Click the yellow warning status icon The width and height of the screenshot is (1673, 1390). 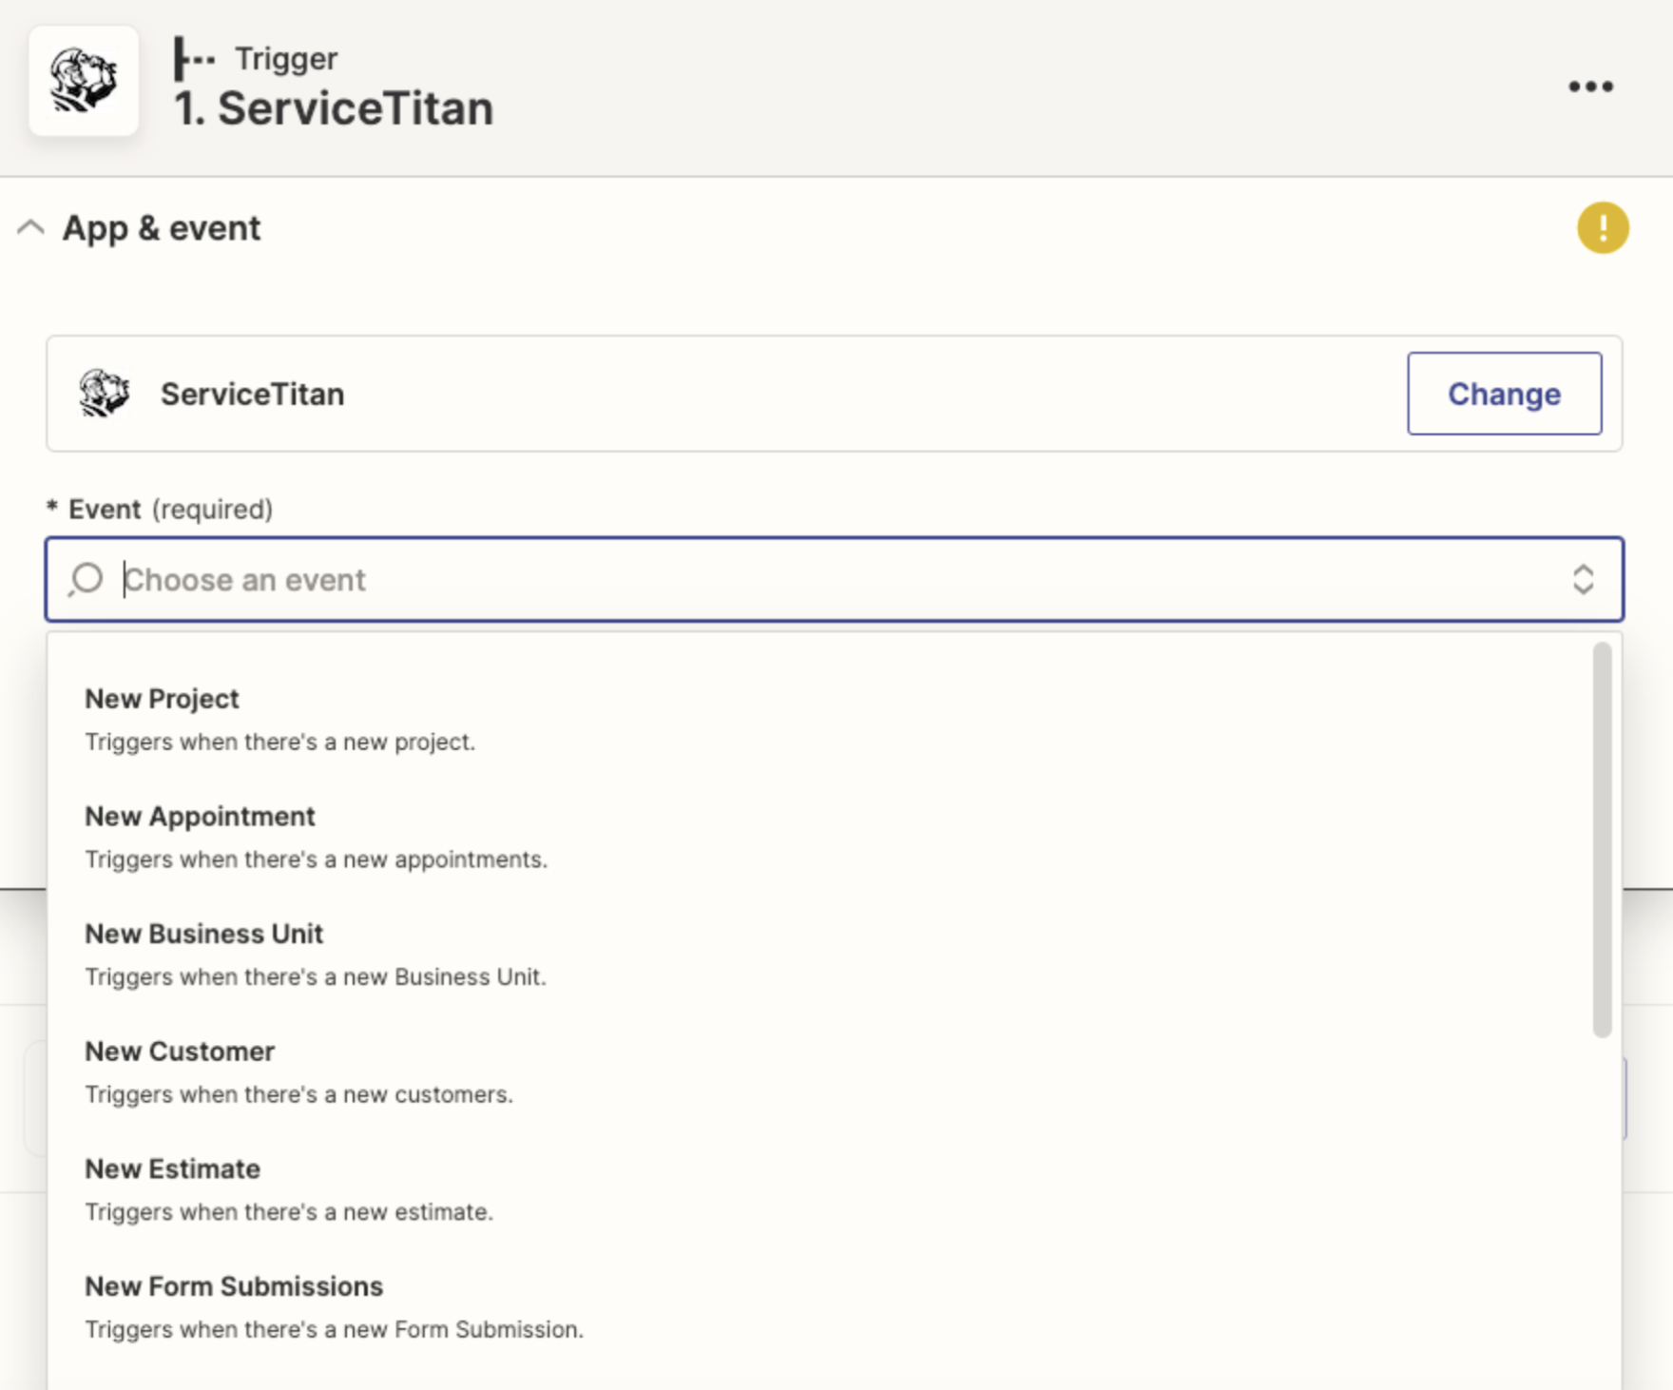click(x=1603, y=228)
